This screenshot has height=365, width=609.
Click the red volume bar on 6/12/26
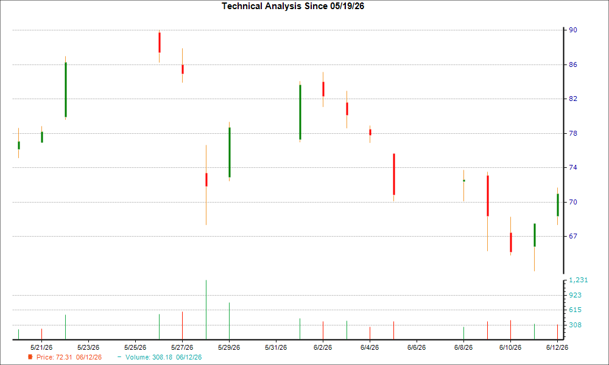click(x=557, y=332)
